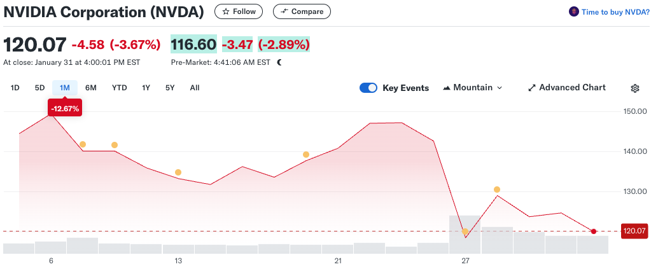This screenshot has width=658, height=269.
Task: Select the 1M range tab
Action: tap(65, 88)
